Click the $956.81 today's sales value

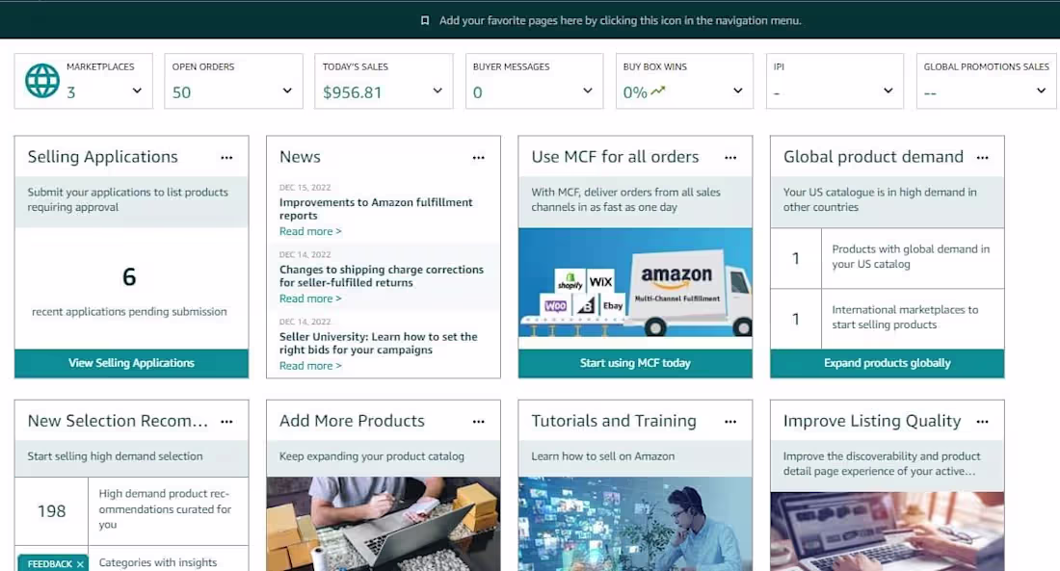[352, 92]
